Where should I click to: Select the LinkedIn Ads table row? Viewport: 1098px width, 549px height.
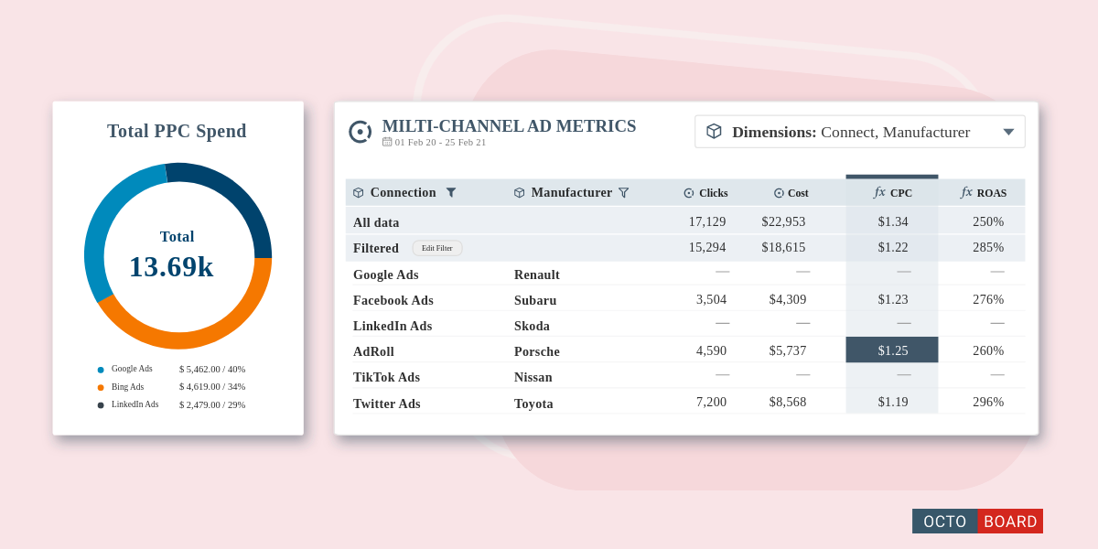pyautogui.click(x=685, y=325)
